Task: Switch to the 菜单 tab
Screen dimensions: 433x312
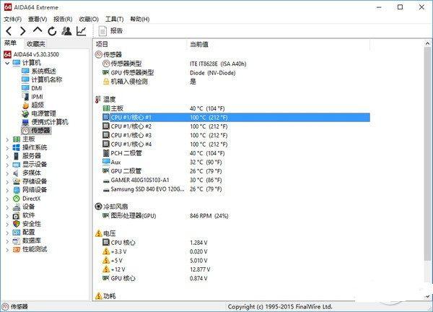Action: 11,43
